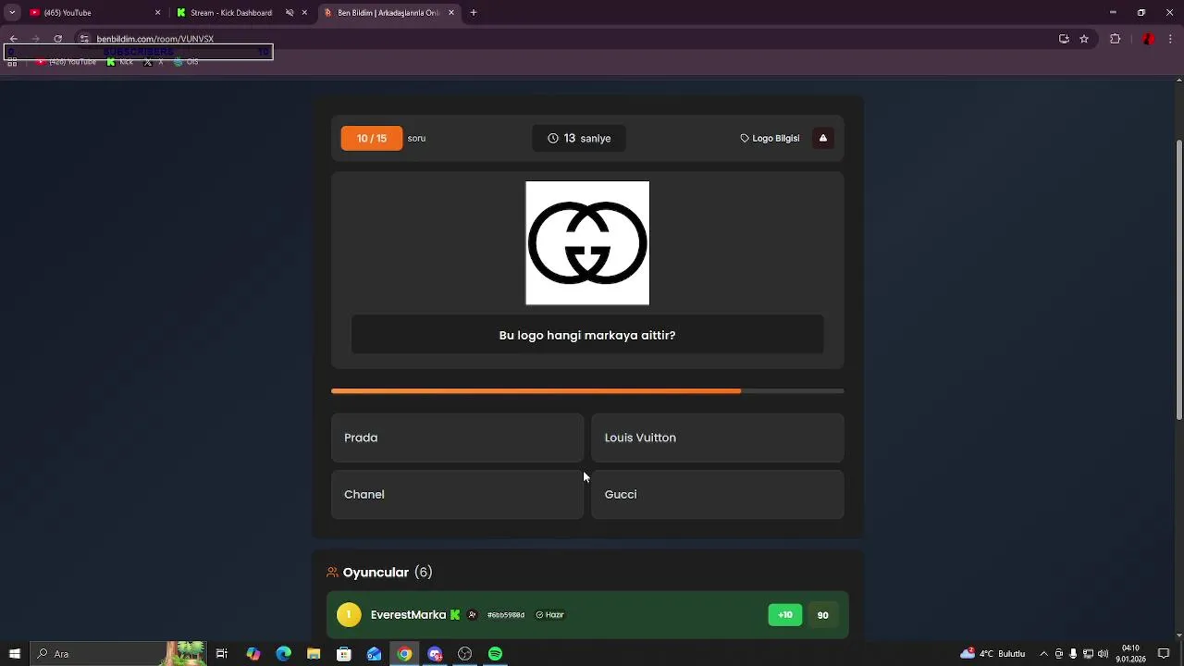The width and height of the screenshot is (1184, 666).
Task: Click the Hazır status badge
Action: [x=550, y=615]
